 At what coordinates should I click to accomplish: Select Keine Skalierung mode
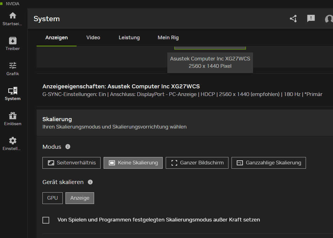(133, 163)
